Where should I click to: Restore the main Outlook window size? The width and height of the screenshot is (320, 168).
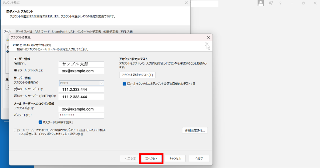click(x=303, y=3)
